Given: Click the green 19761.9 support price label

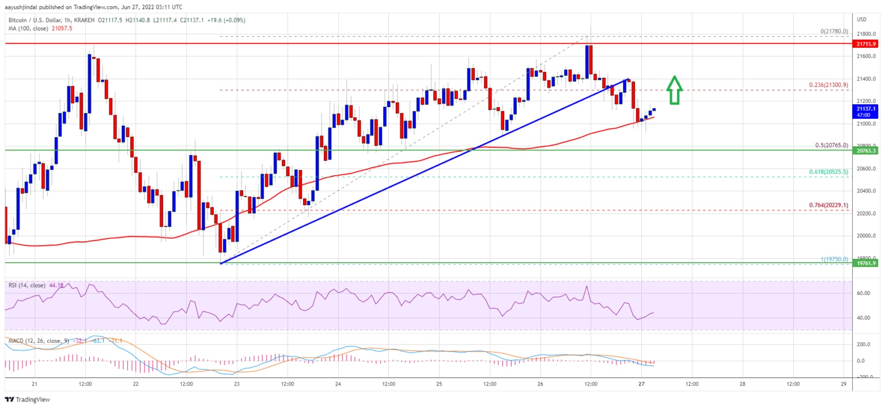Looking at the screenshot, I should (867, 264).
